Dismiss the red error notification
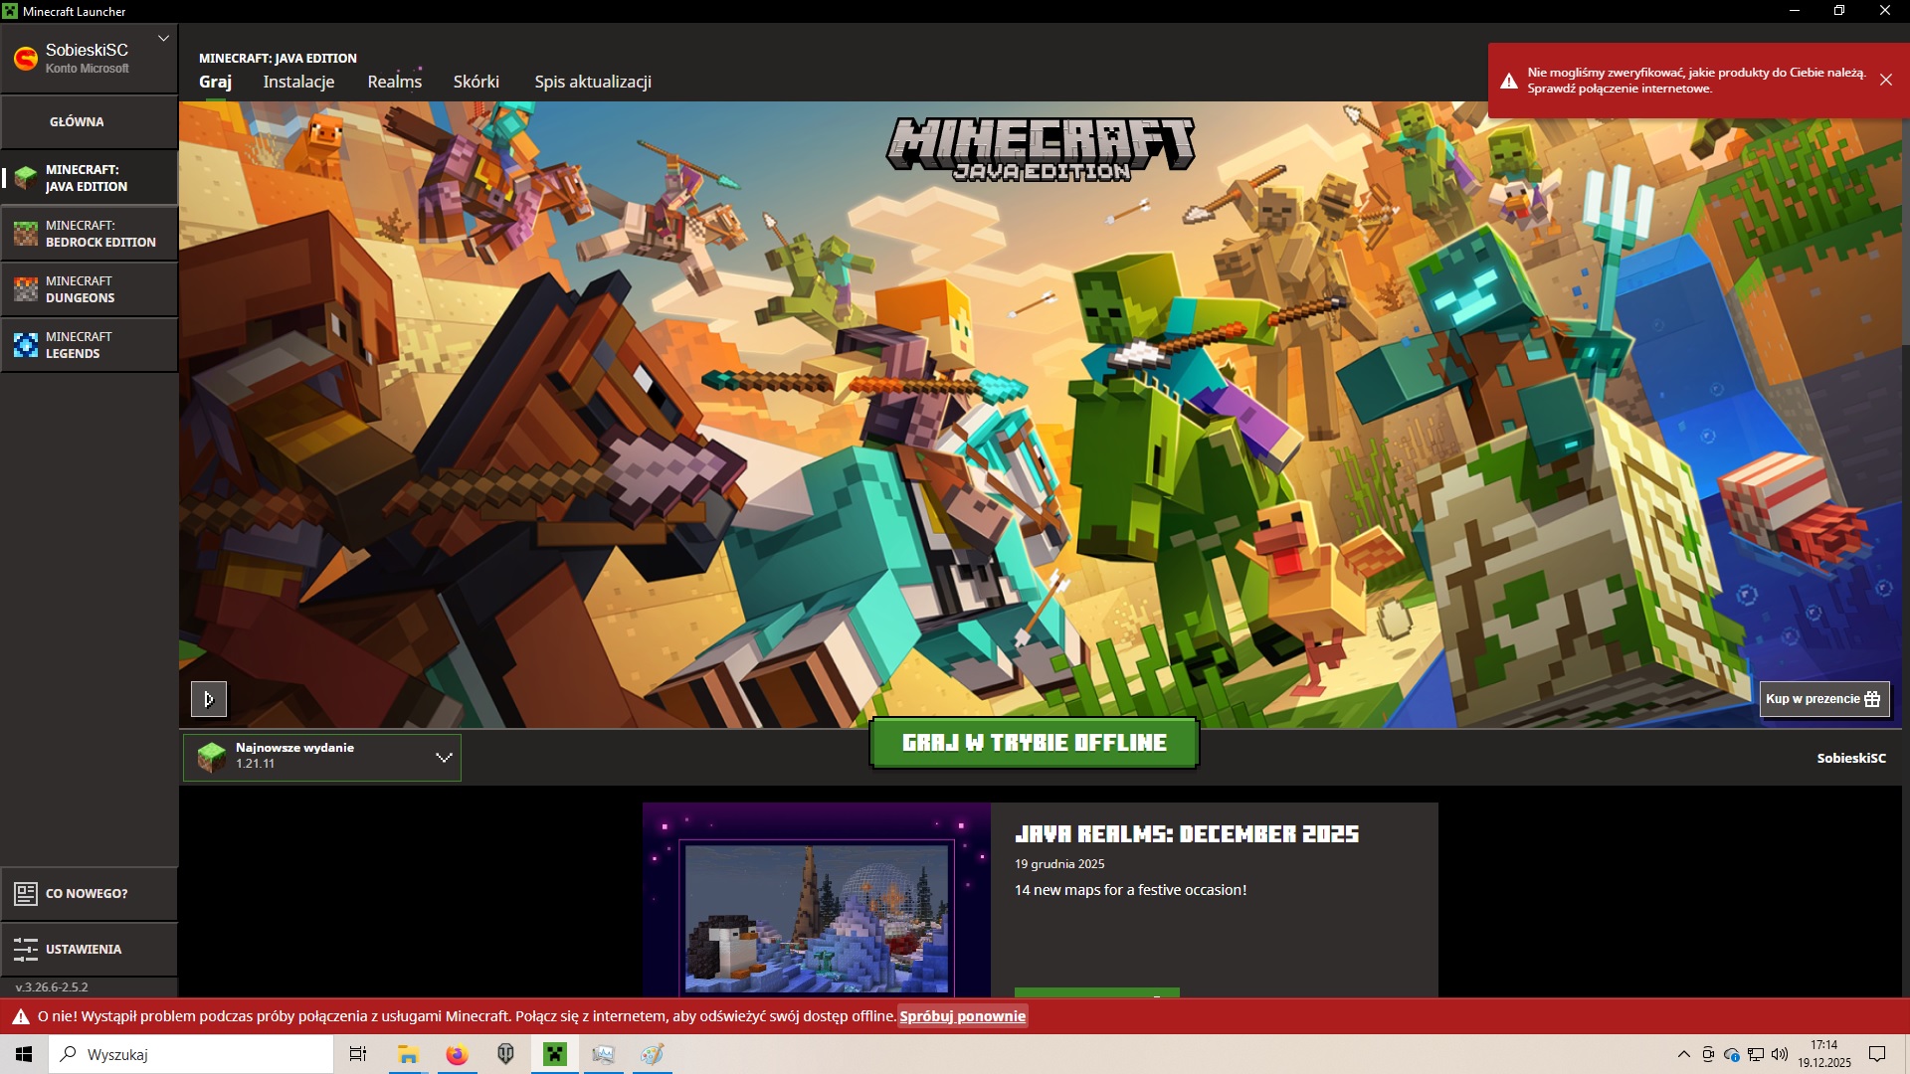The height and width of the screenshot is (1074, 1910). point(1885,80)
